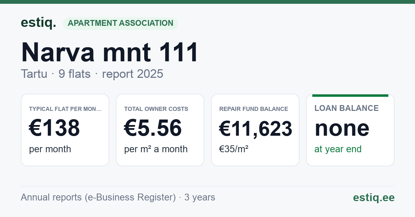The width and height of the screenshot is (415, 217).
Task: Click the LOAN BALANCE label
Action: [x=347, y=108]
